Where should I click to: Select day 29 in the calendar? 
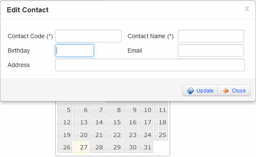(x=114, y=147)
